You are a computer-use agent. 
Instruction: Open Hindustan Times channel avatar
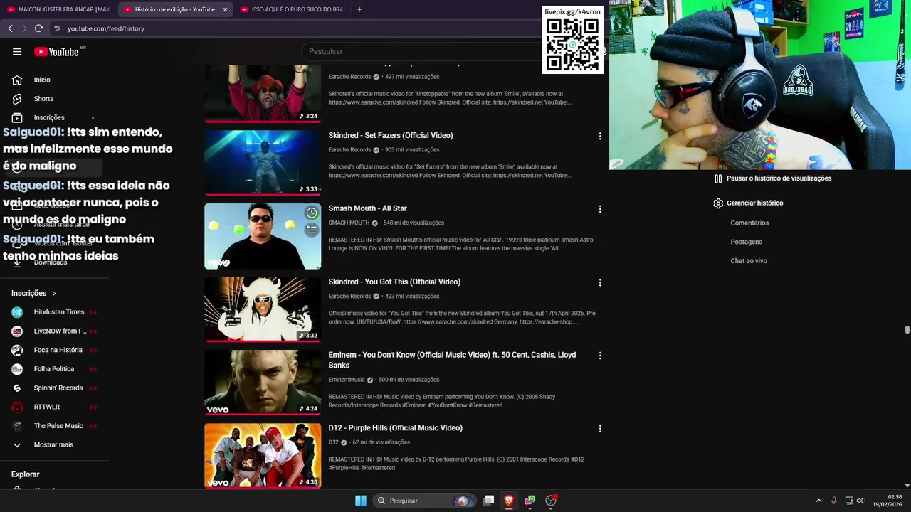(17, 312)
